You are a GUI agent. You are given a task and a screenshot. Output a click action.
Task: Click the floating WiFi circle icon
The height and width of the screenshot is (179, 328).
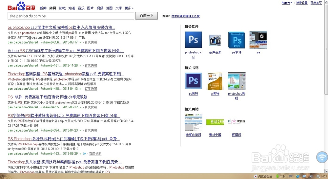click(322, 157)
